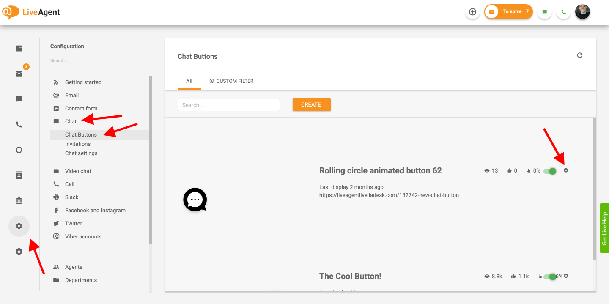Click the star icon at sidebar bottom
609x304 pixels.
point(19,252)
